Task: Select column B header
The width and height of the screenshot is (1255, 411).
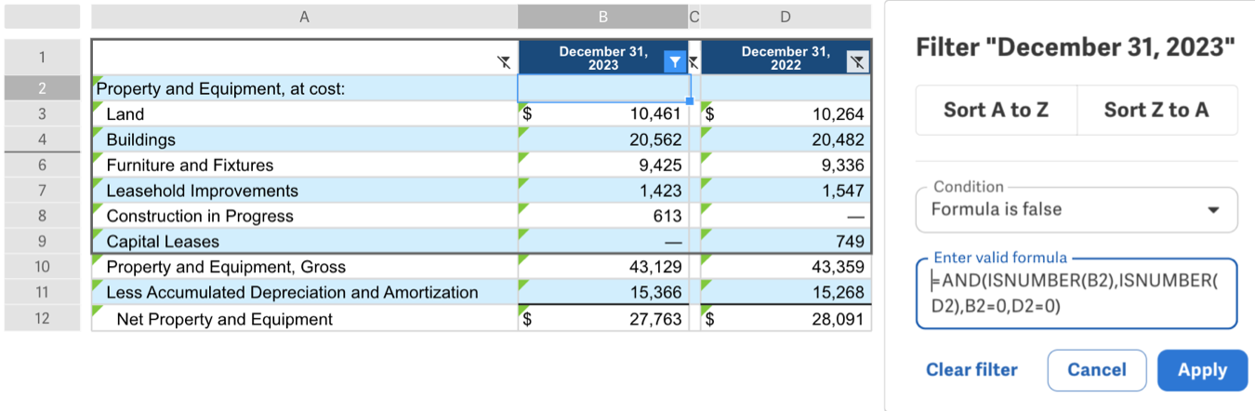Action: point(602,16)
